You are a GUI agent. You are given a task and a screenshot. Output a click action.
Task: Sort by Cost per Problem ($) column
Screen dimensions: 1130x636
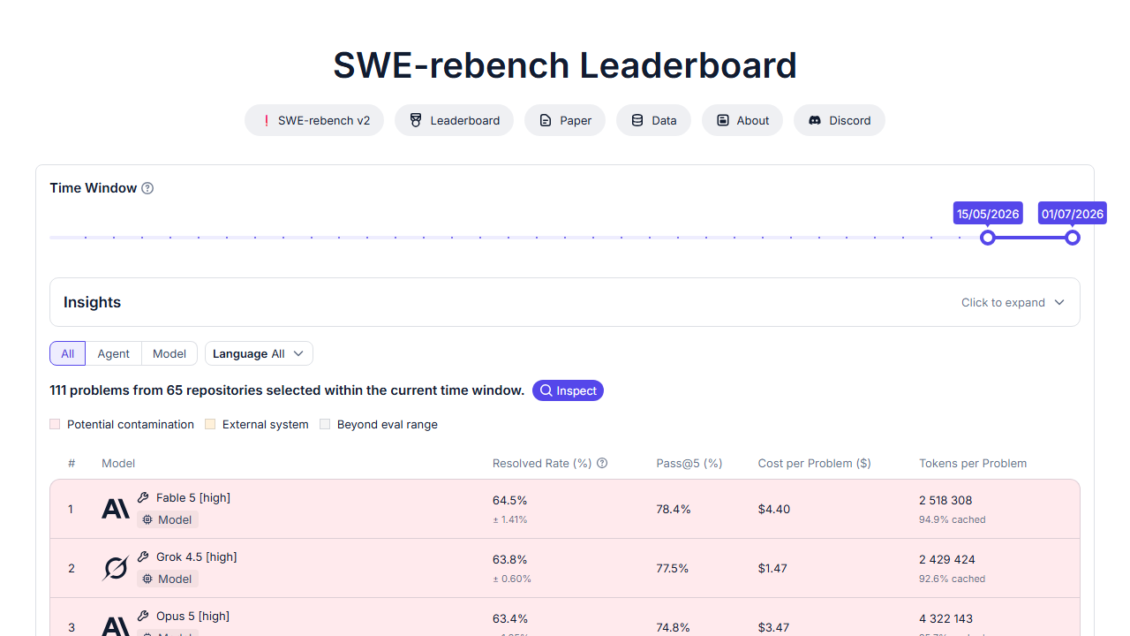pos(814,463)
